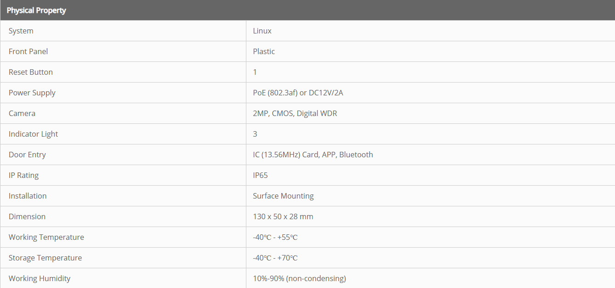
Task: Click the Installation row label
Action: click(28, 196)
